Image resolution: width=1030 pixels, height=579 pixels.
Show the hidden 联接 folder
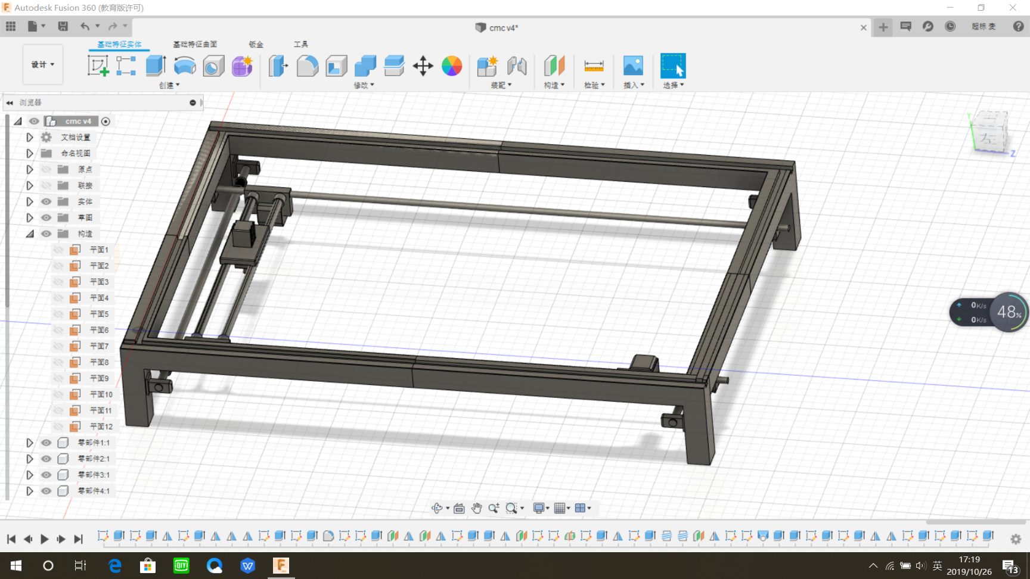click(46, 186)
